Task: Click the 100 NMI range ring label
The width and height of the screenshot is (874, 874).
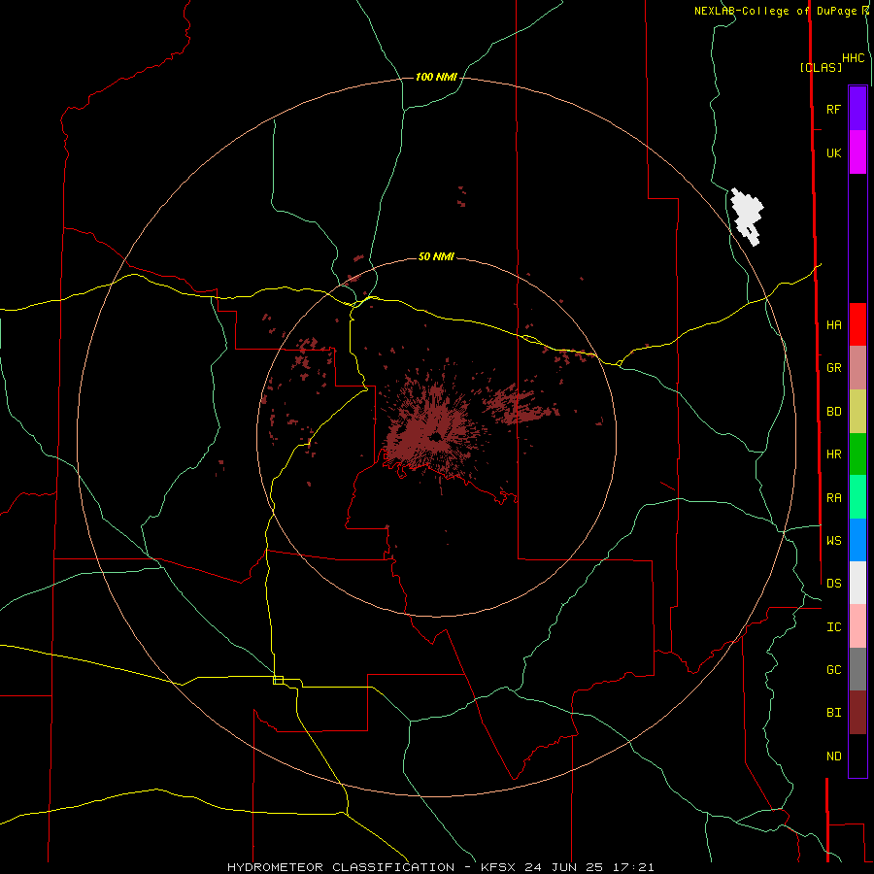Action: pyautogui.click(x=436, y=77)
